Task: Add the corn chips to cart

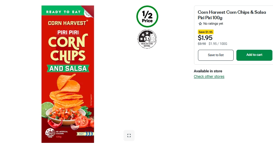Action: click(x=254, y=55)
